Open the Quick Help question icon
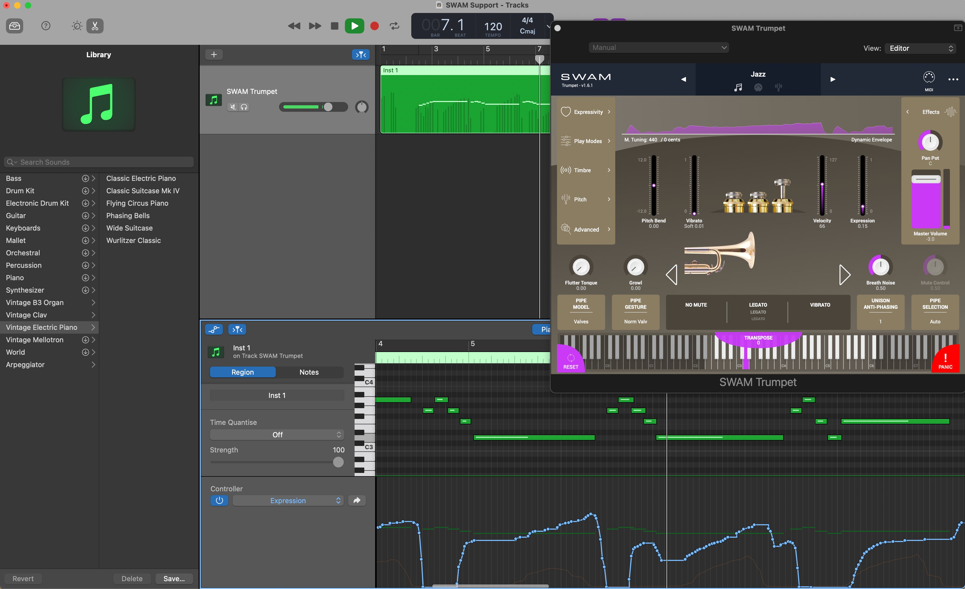 [46, 26]
